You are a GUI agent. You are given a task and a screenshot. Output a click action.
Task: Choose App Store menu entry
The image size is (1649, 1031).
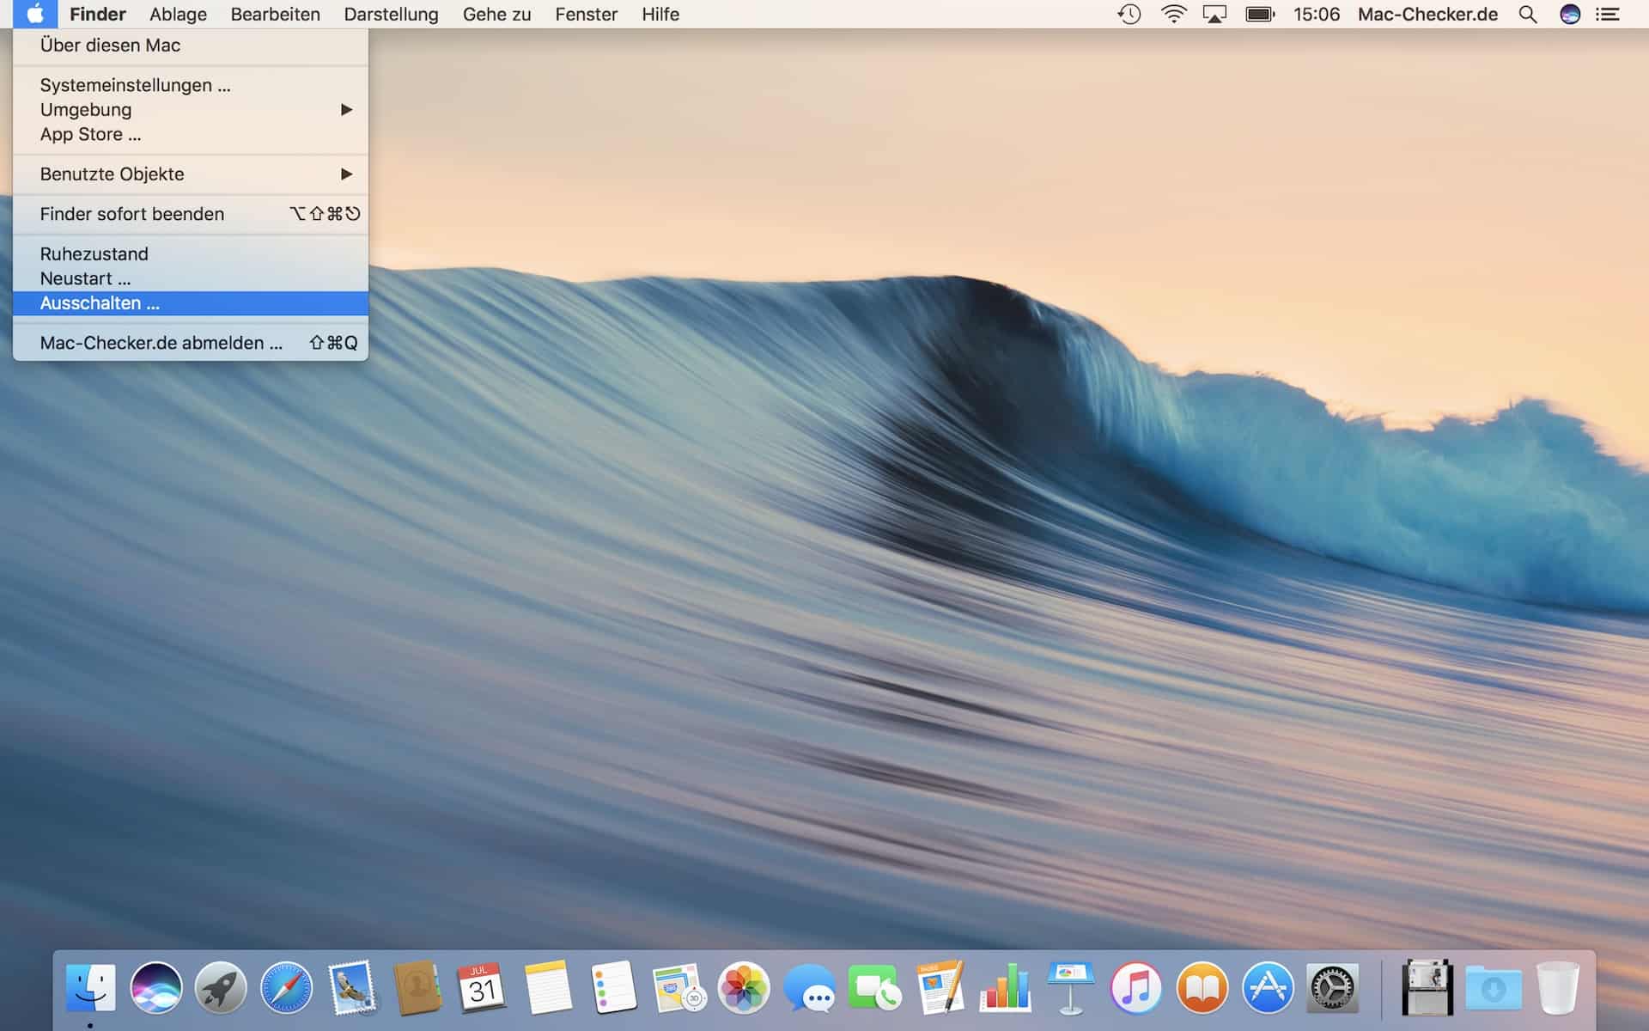(x=191, y=135)
